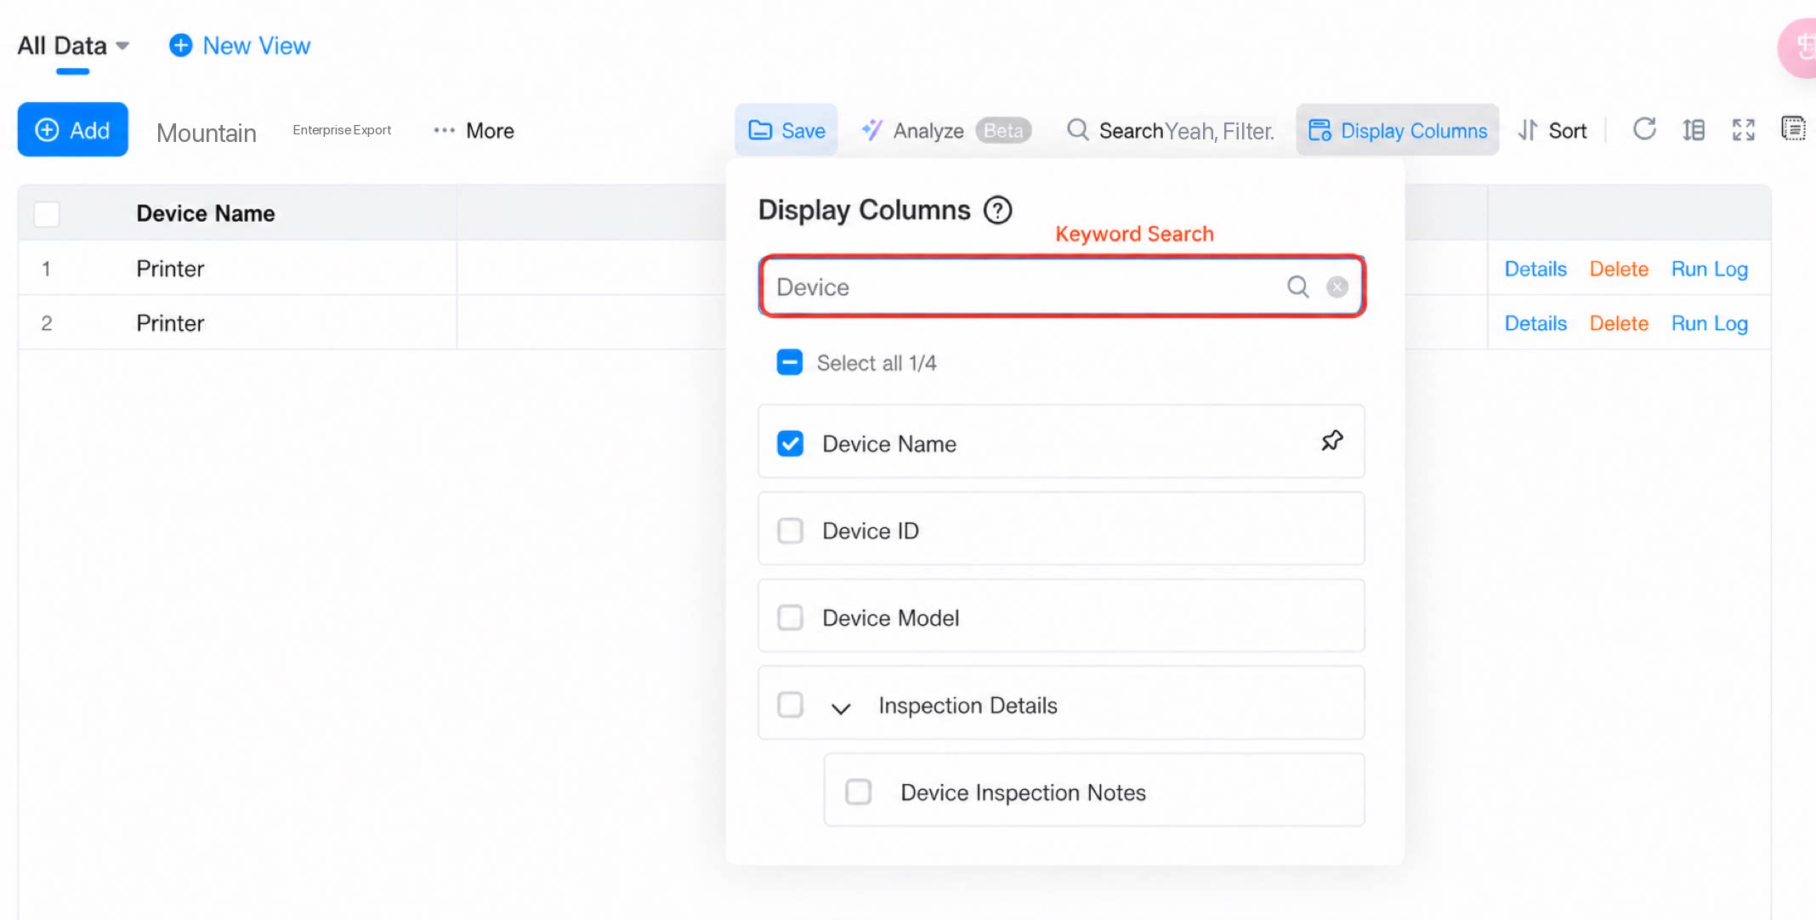Open the All Data view dropdown
The image size is (1816, 920).
click(x=73, y=45)
